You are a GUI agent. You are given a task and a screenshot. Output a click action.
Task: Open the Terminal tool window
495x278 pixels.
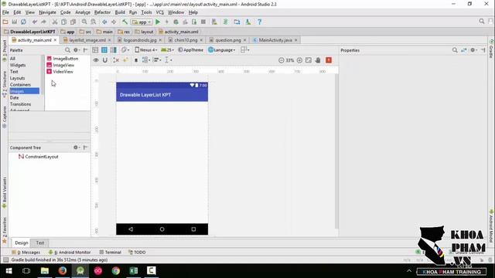(110, 253)
